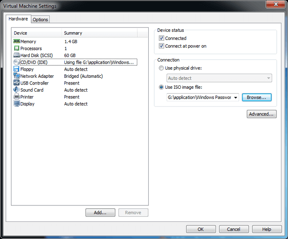Select Use ISO image file radio button
288x239 pixels.
(x=161, y=87)
